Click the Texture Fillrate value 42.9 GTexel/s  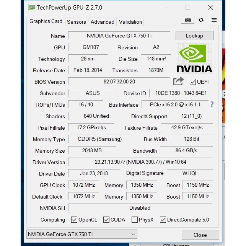187,127
